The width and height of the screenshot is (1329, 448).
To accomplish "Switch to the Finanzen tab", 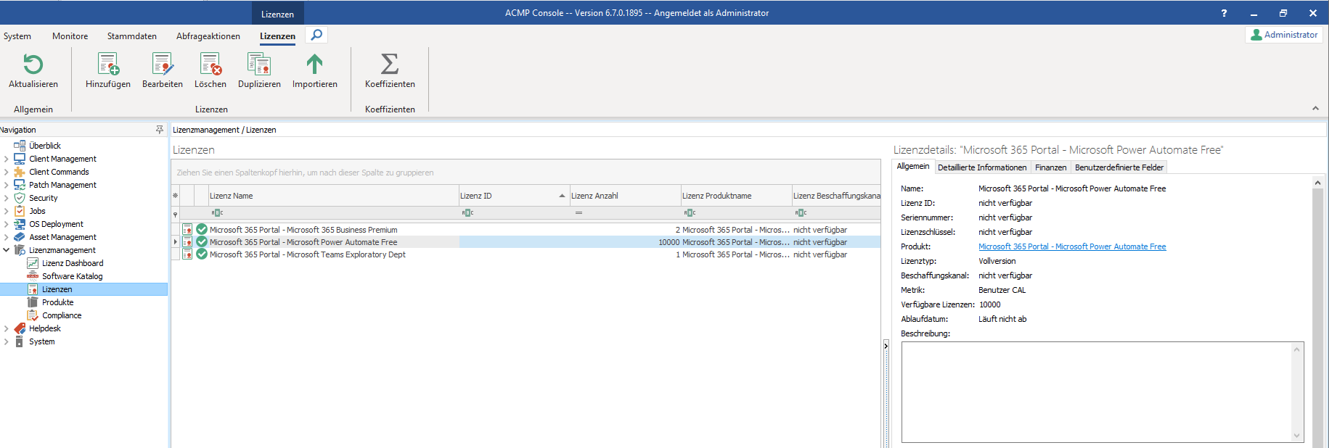I will 1050,167.
